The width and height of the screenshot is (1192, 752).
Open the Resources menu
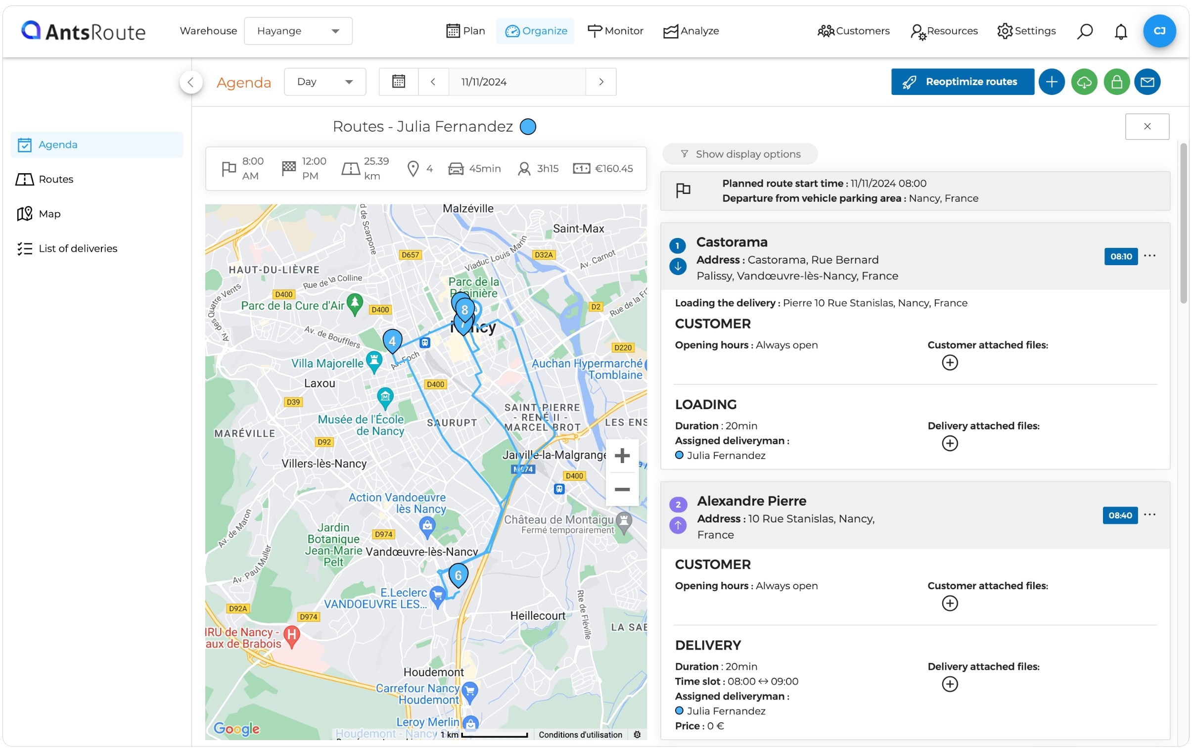point(944,31)
